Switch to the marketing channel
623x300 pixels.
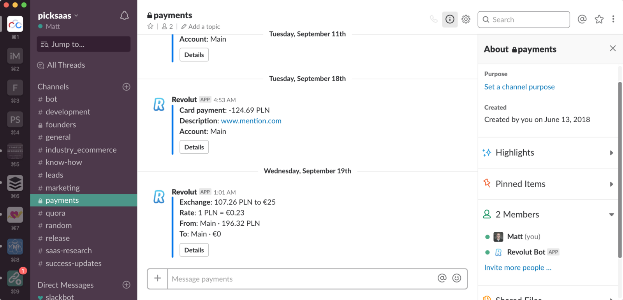click(x=62, y=188)
